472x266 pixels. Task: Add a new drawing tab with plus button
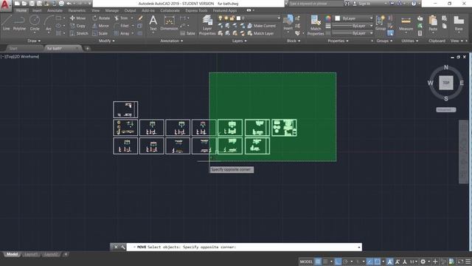(87, 48)
